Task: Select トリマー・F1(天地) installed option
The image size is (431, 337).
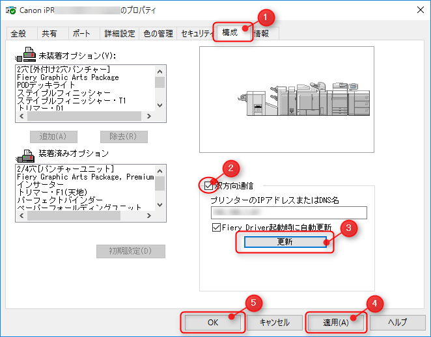Action: (52, 193)
